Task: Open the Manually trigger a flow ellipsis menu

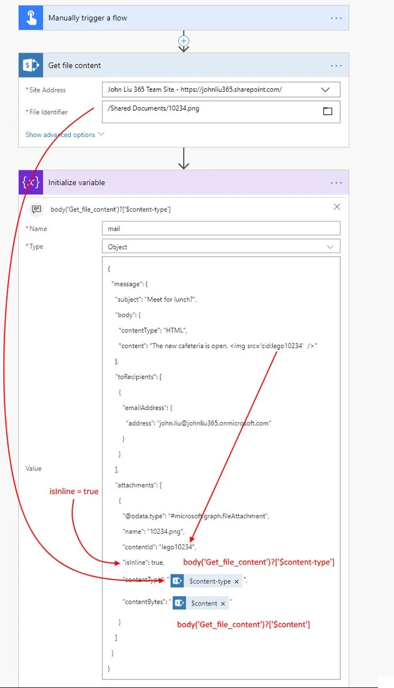Action: click(x=336, y=18)
